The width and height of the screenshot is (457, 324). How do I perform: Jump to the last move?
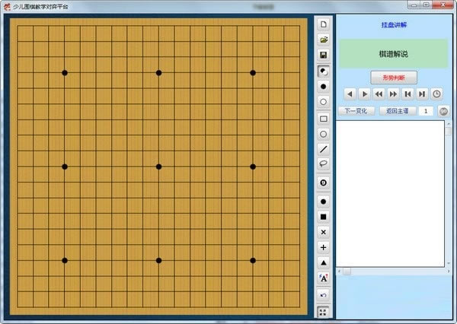[422, 94]
